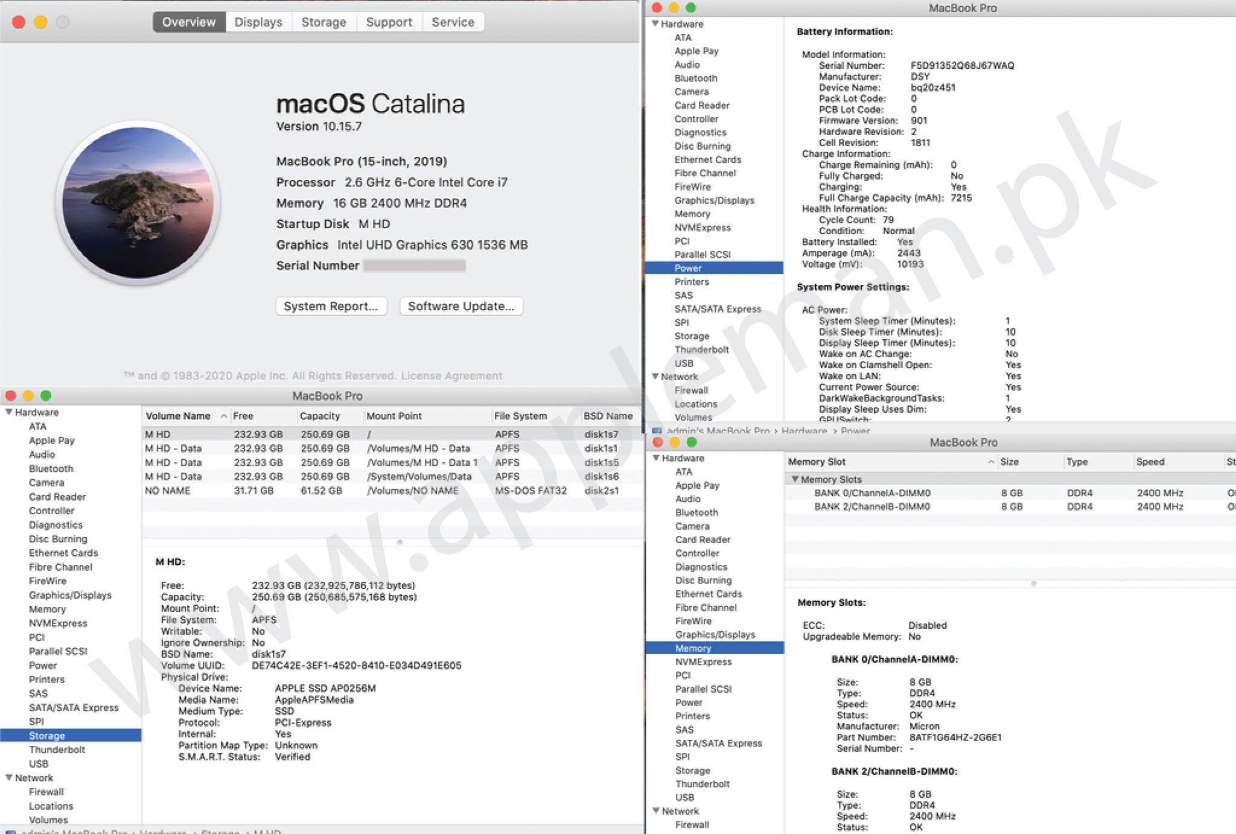Screen dimensions: 1236x834
Task: Select Bluetooth in the Storage window sidebar
Action: 51,468
